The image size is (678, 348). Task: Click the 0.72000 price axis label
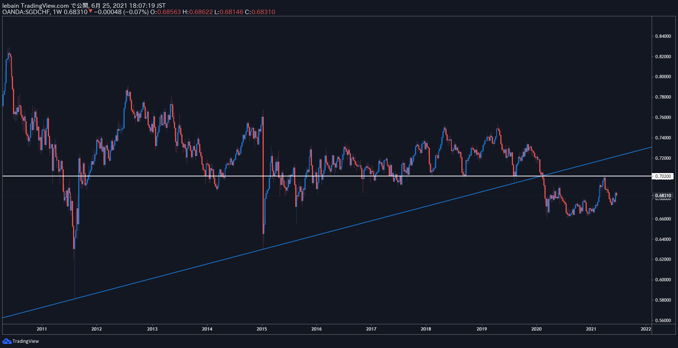663,158
